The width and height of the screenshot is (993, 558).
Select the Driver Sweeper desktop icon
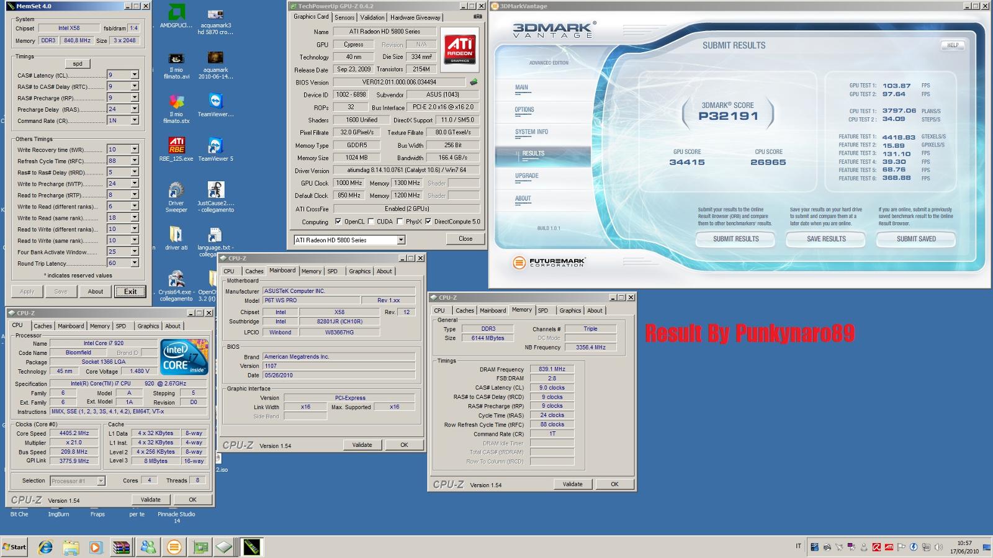[x=176, y=197]
